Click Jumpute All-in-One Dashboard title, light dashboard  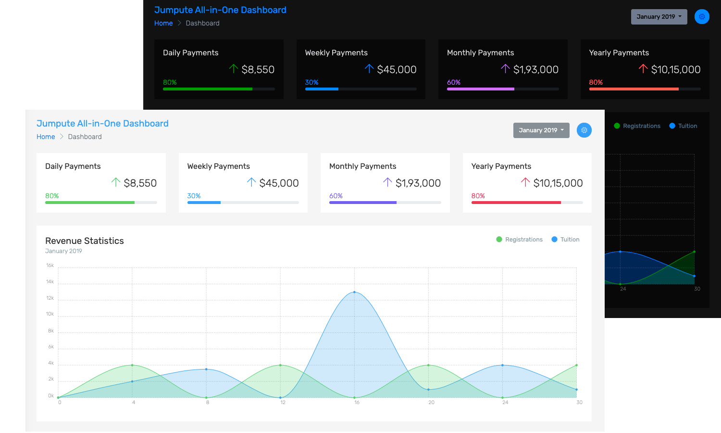pyautogui.click(x=102, y=123)
